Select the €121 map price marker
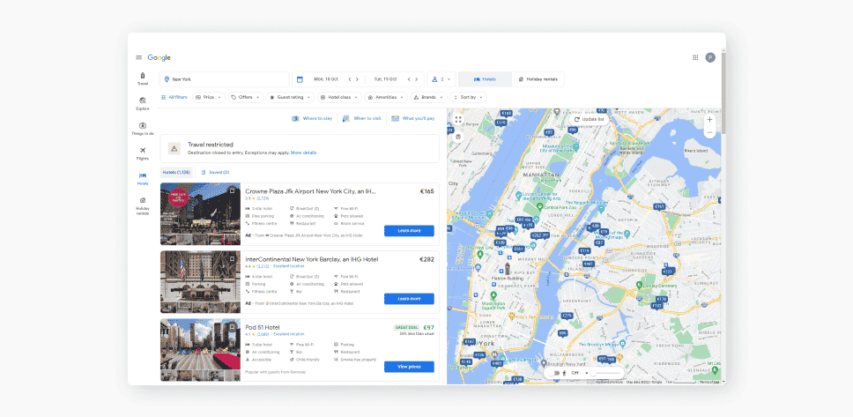853x417 pixels. coord(667,272)
